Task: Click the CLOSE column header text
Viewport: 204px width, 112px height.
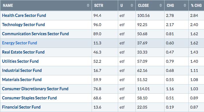Action: click(143, 5)
